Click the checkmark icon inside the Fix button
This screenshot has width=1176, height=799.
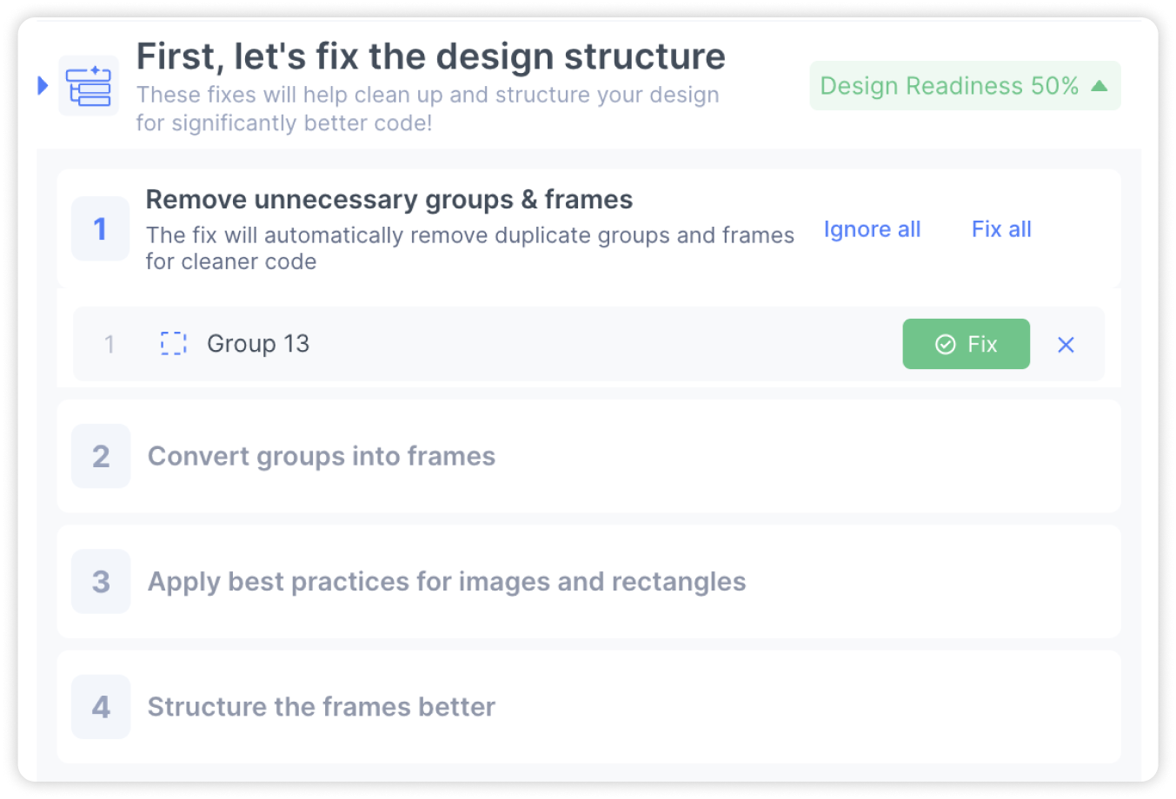click(947, 344)
